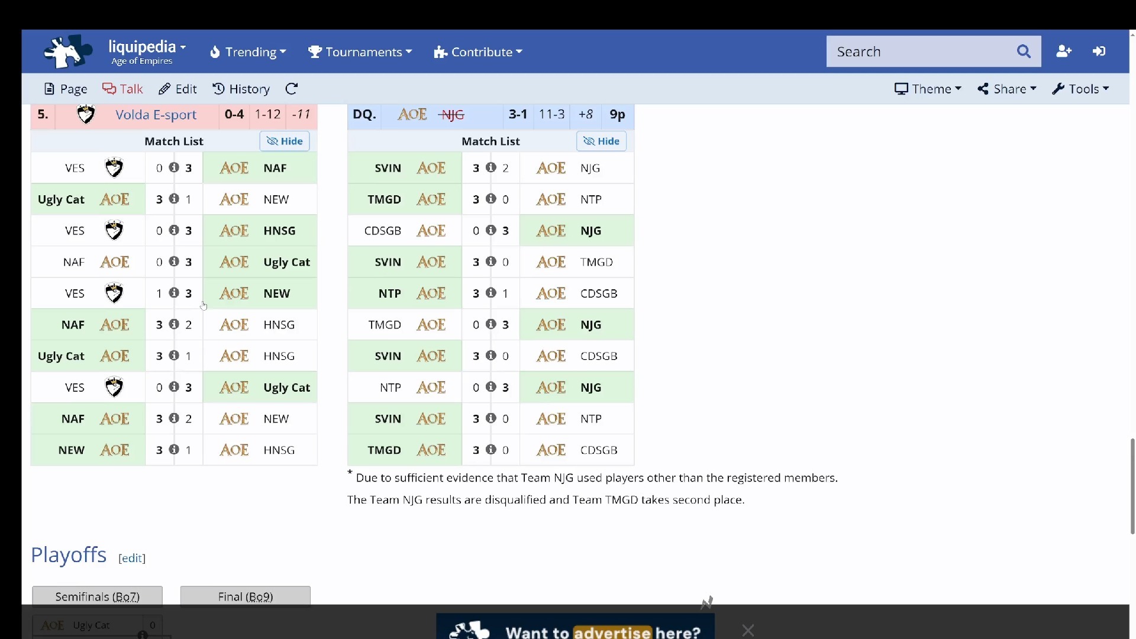Show info for VES 0-3 HNSG match
1136x639 pixels.
[x=174, y=230]
